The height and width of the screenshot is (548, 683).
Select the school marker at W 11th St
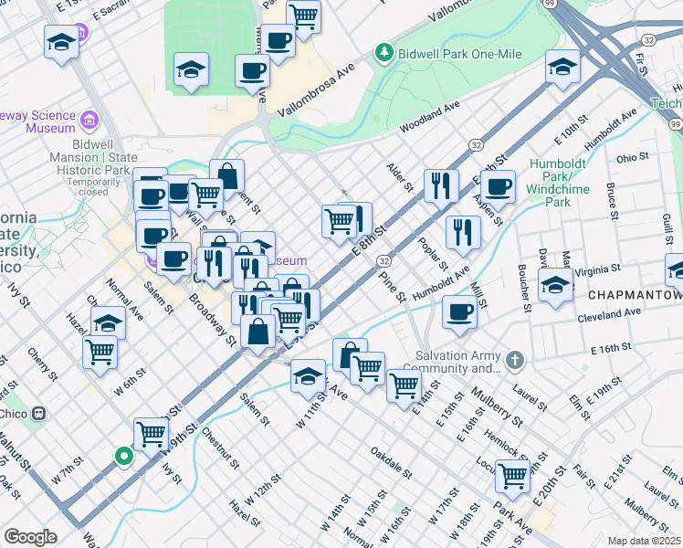(308, 375)
